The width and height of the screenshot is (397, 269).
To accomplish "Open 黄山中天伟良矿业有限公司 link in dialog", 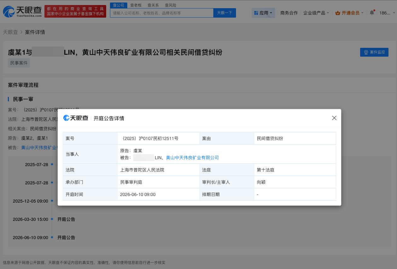I will [192, 158].
